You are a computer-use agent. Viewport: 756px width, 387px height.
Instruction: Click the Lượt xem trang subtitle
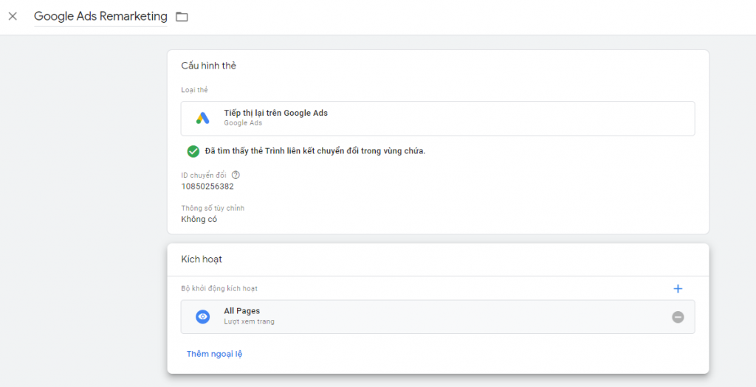pos(250,321)
